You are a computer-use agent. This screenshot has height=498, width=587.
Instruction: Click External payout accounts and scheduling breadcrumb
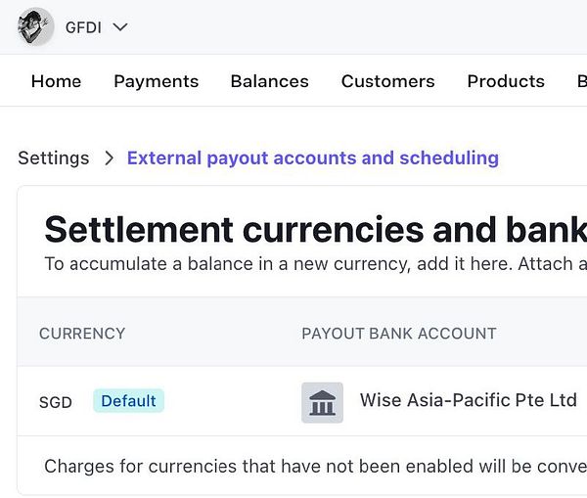tap(312, 158)
